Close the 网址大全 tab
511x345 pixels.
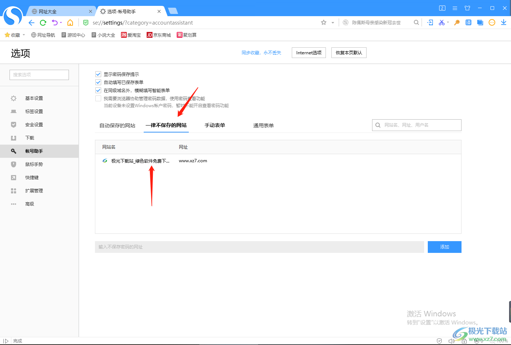click(x=91, y=11)
